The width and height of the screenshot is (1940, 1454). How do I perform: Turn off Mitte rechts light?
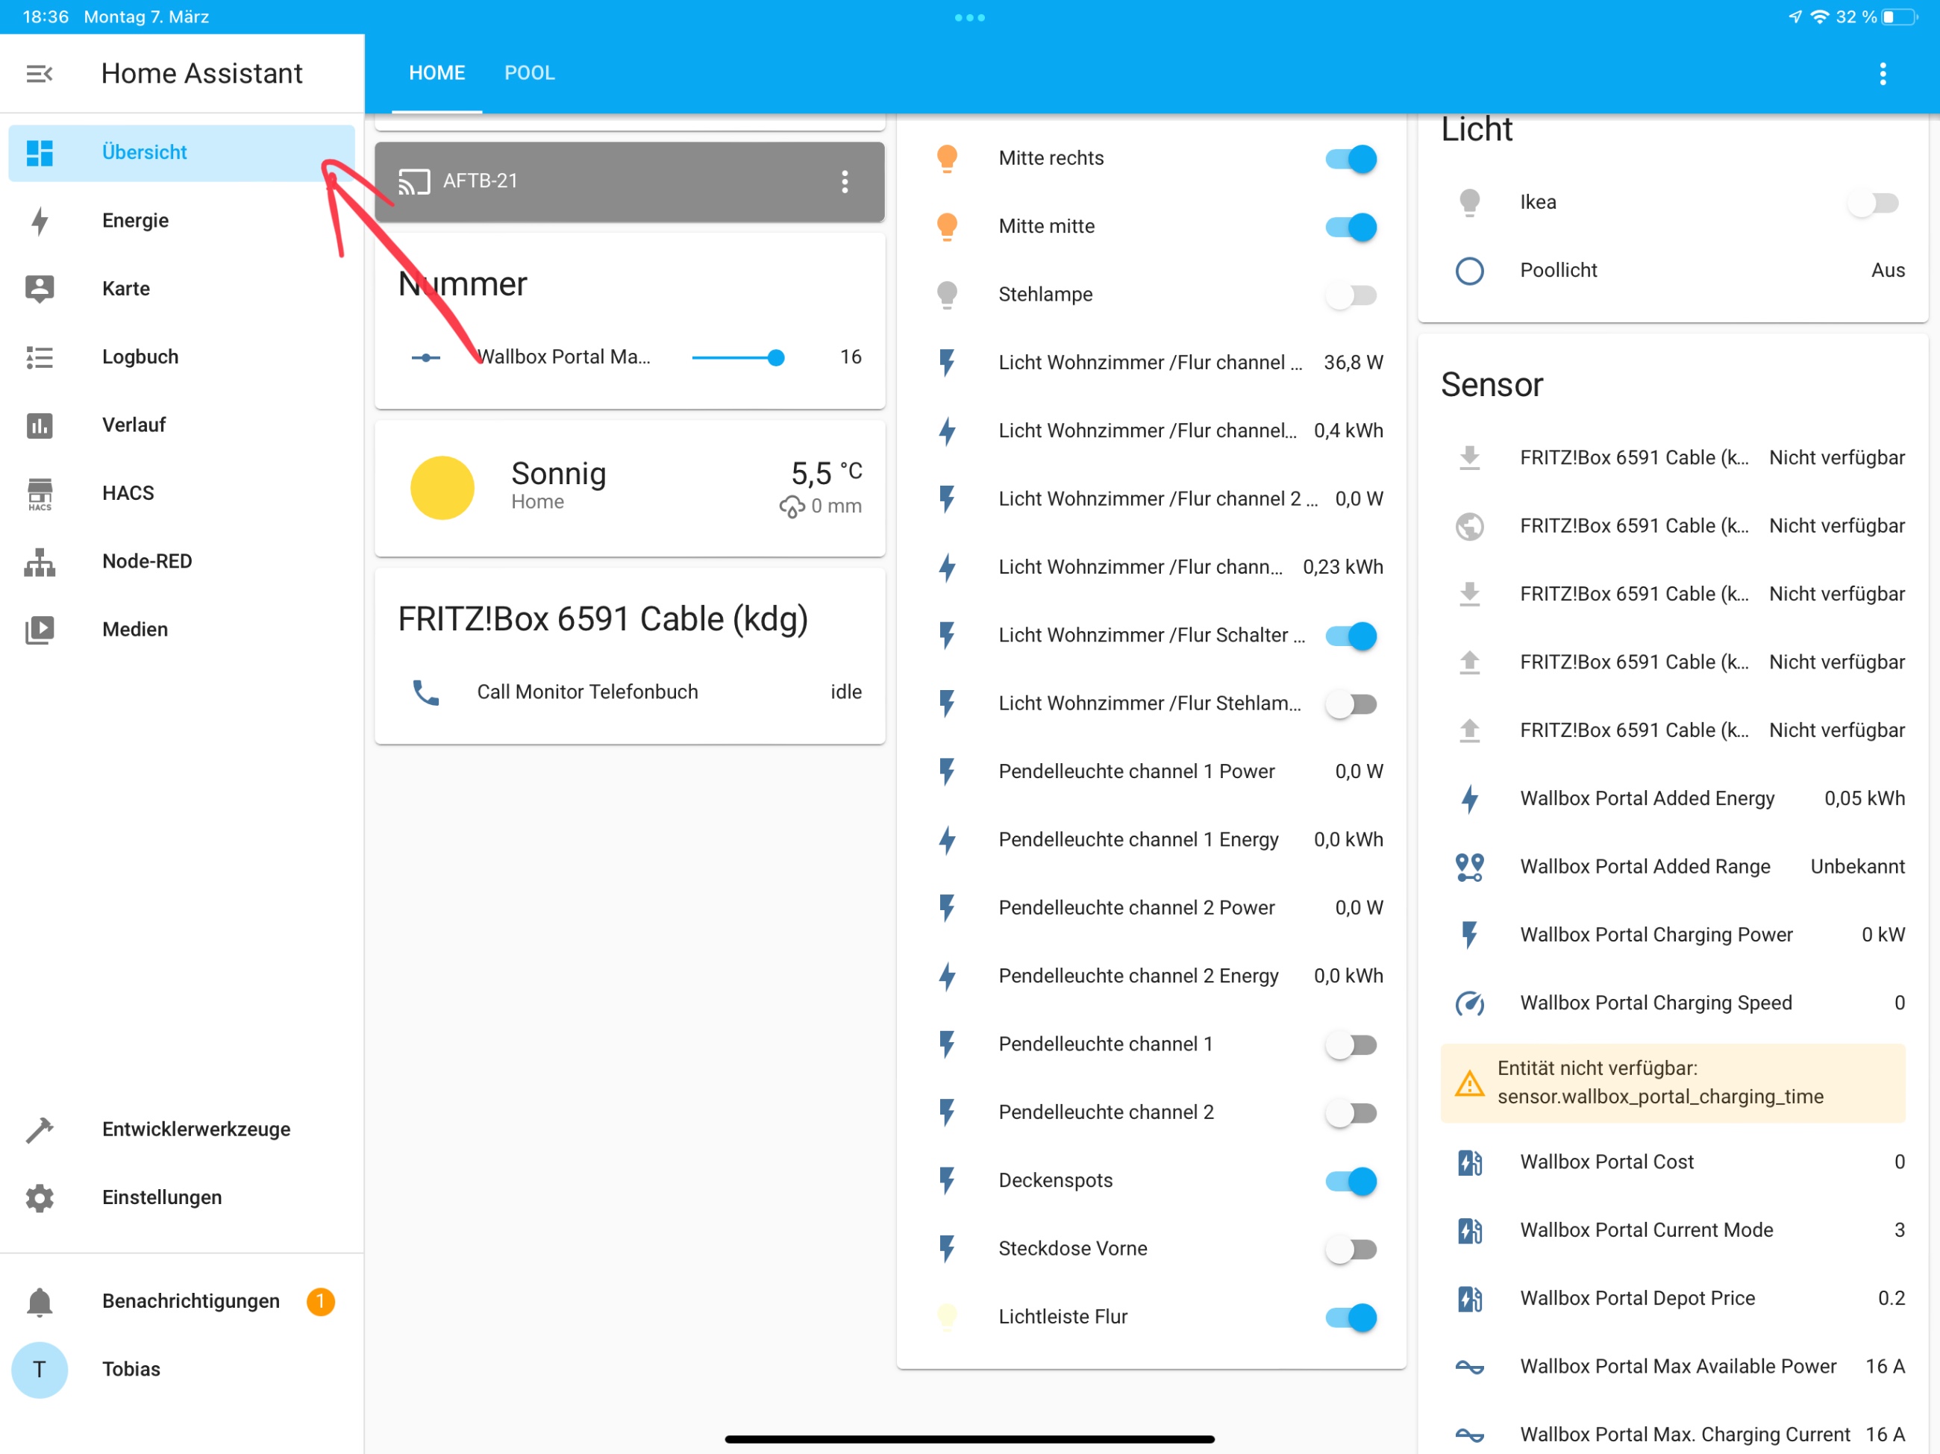(x=1351, y=159)
